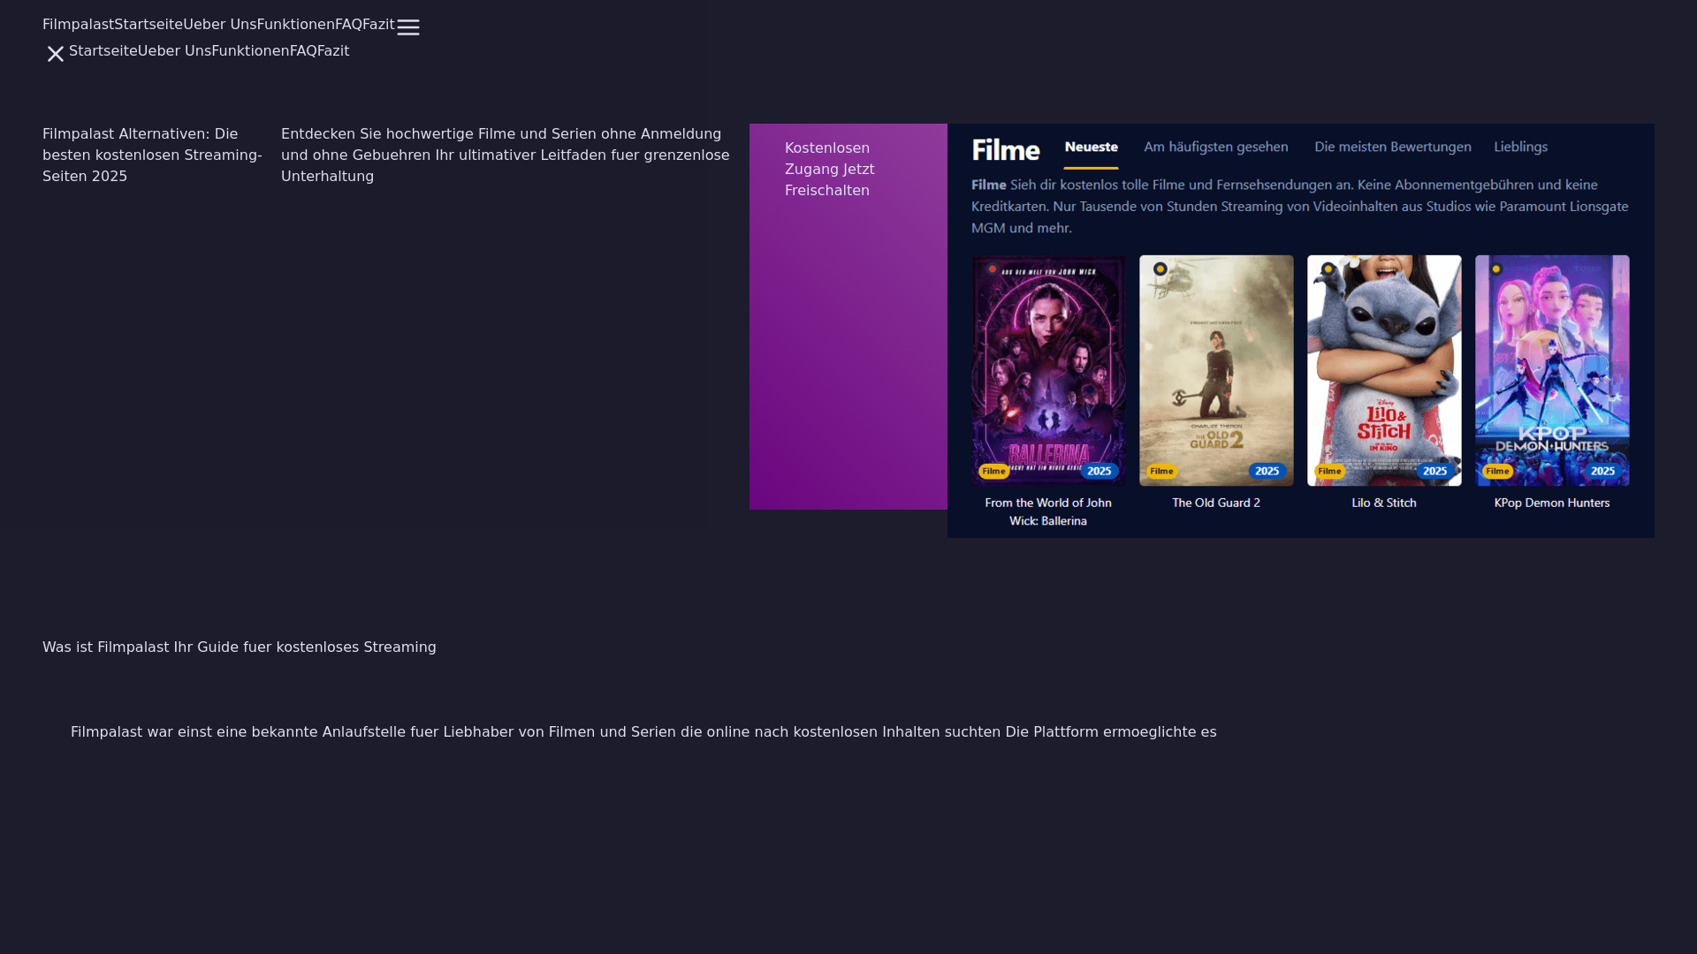Click paragraph starting Filmpalast war einst

643,732
